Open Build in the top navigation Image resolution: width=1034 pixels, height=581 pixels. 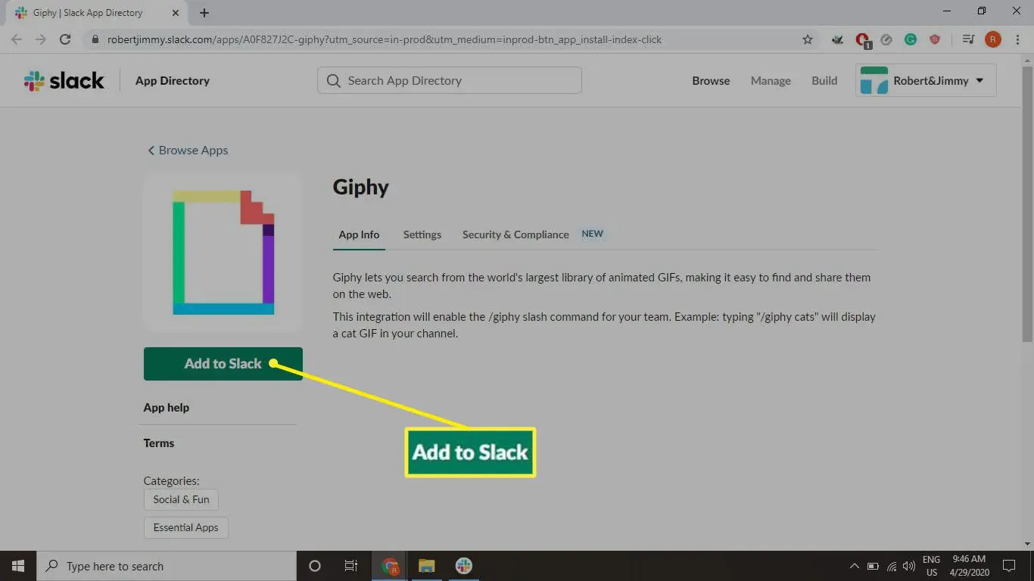824,80
